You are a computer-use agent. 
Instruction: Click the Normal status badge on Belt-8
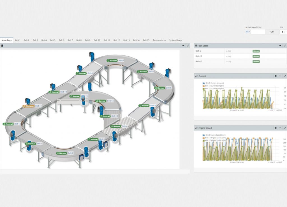pos(112,61)
